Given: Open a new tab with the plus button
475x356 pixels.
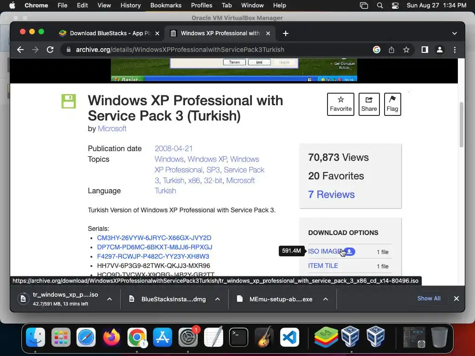Looking at the screenshot, I should 285,33.
